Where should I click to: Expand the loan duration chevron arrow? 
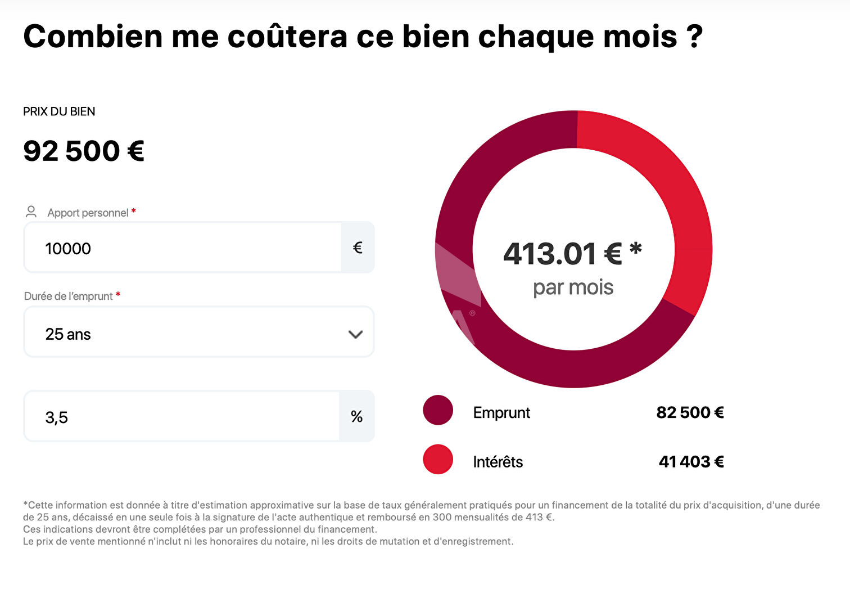355,334
